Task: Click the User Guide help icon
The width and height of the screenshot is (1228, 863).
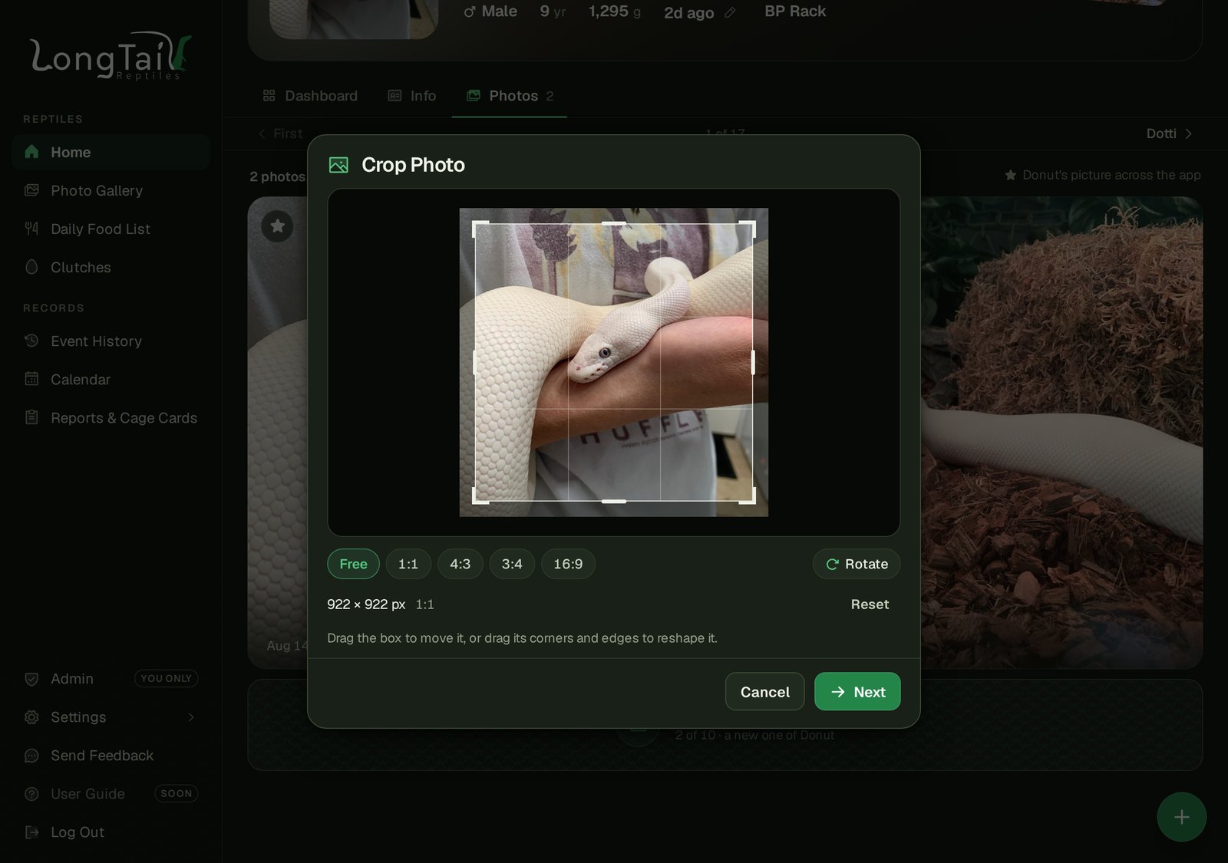Action: [31, 794]
